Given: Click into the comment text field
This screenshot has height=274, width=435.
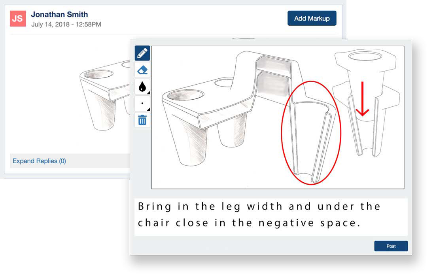Looking at the screenshot, I should pyautogui.click(x=271, y=217).
